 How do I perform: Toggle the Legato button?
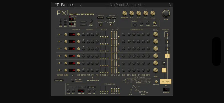click(x=83, y=25)
